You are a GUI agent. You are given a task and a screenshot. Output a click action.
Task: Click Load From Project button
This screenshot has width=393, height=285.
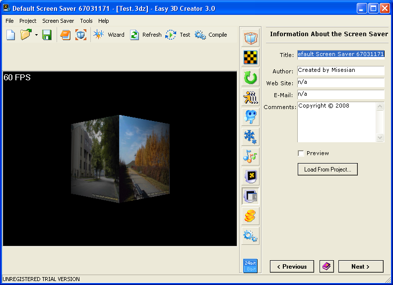click(x=327, y=170)
